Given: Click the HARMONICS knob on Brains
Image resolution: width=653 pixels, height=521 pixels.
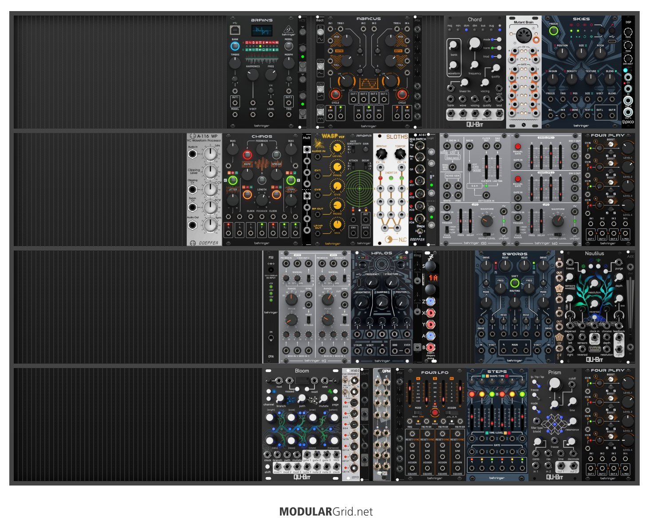Looking at the screenshot, I should click(x=253, y=74).
